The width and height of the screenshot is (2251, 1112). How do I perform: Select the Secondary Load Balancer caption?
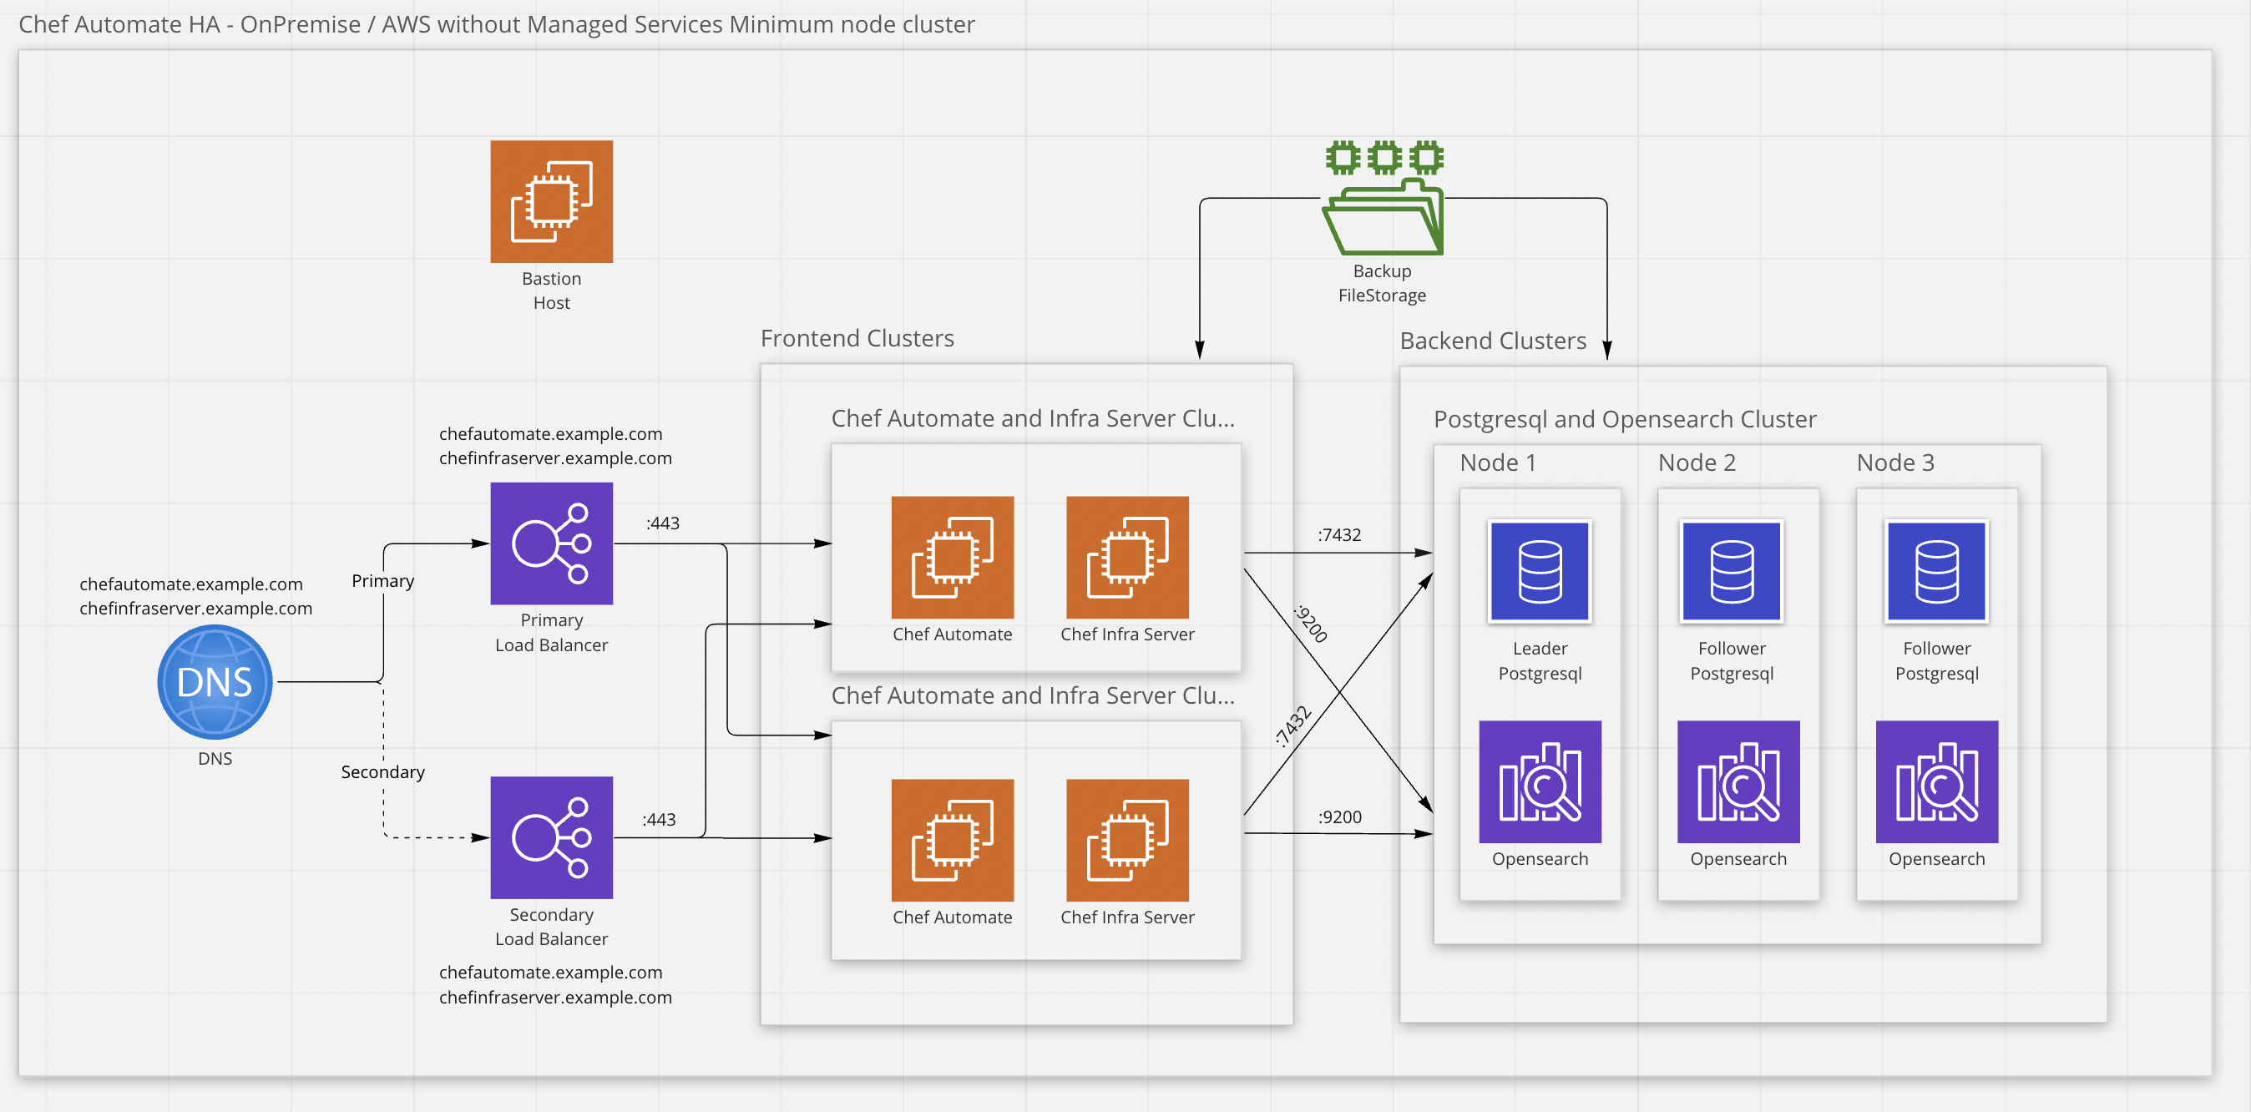point(551,927)
